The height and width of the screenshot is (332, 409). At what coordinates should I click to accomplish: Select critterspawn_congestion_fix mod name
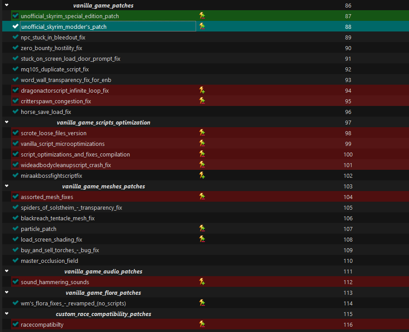point(56,102)
